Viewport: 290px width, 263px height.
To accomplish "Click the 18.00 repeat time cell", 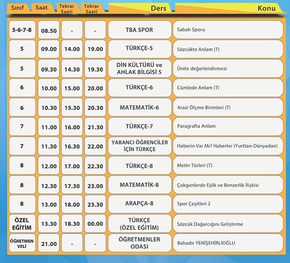I will point(72,204).
